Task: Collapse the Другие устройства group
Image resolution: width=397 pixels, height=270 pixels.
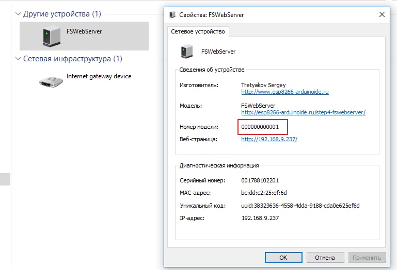Action: [x=19, y=13]
